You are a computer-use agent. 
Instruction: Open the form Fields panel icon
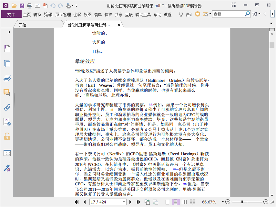tap(7, 153)
